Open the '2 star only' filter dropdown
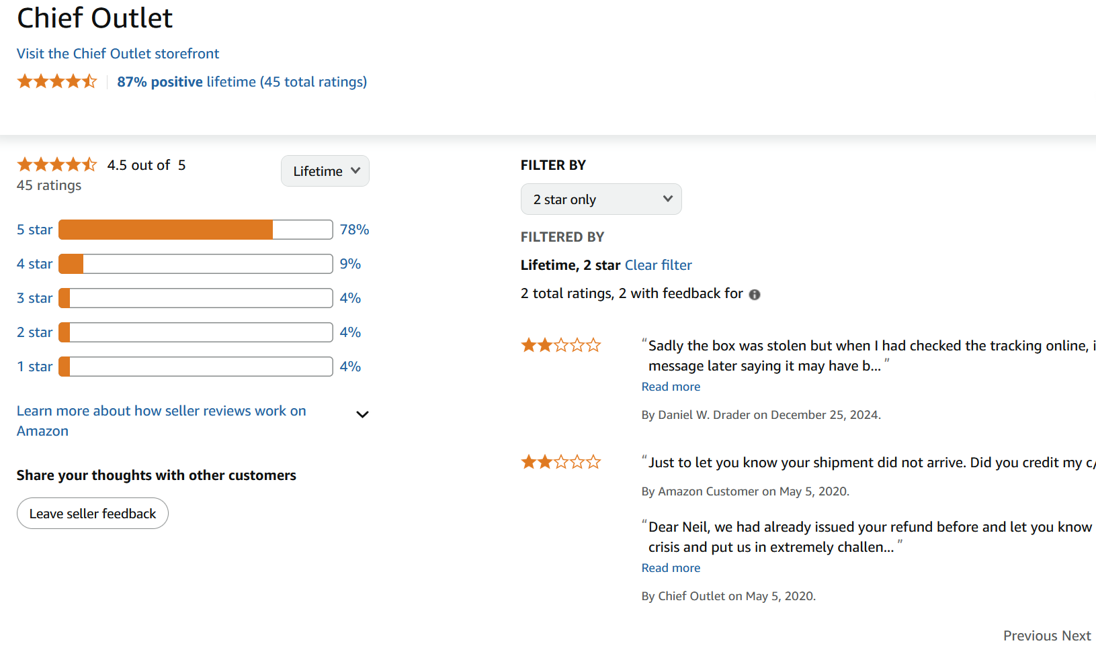This screenshot has height=670, width=1096. (601, 199)
